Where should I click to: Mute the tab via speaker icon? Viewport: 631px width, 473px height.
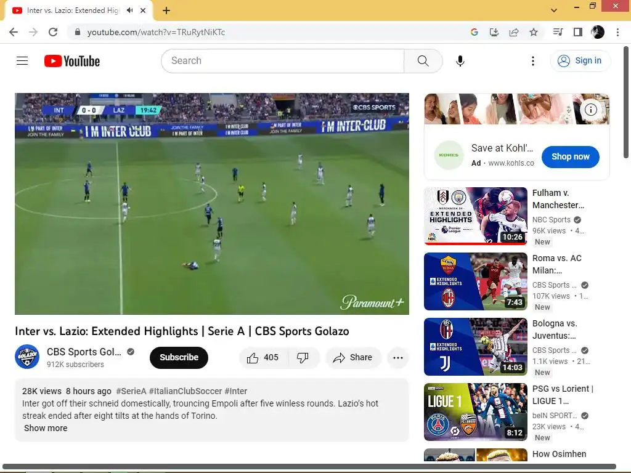(x=129, y=10)
